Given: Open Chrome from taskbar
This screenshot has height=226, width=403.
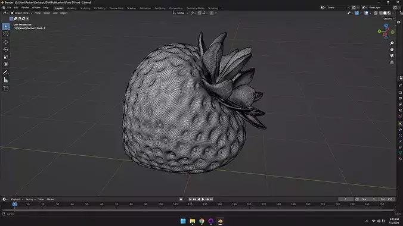Looking at the screenshot, I should (201, 221).
